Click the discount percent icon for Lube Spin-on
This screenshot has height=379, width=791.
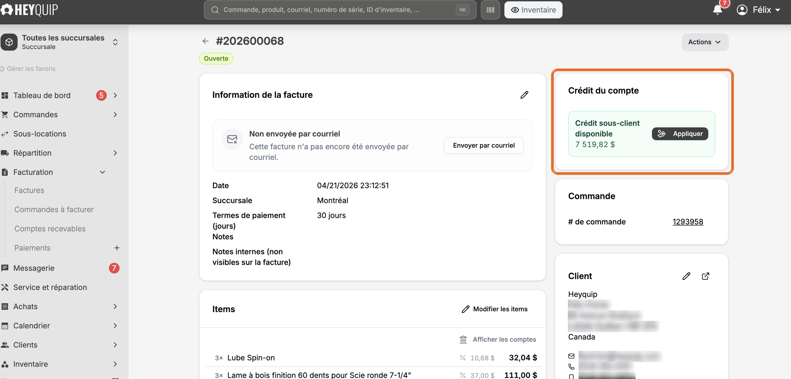pos(462,358)
